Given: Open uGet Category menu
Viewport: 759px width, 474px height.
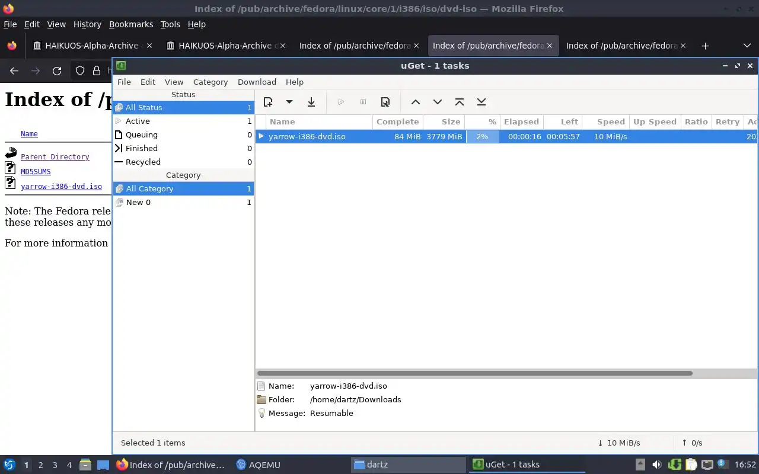Looking at the screenshot, I should point(211,82).
